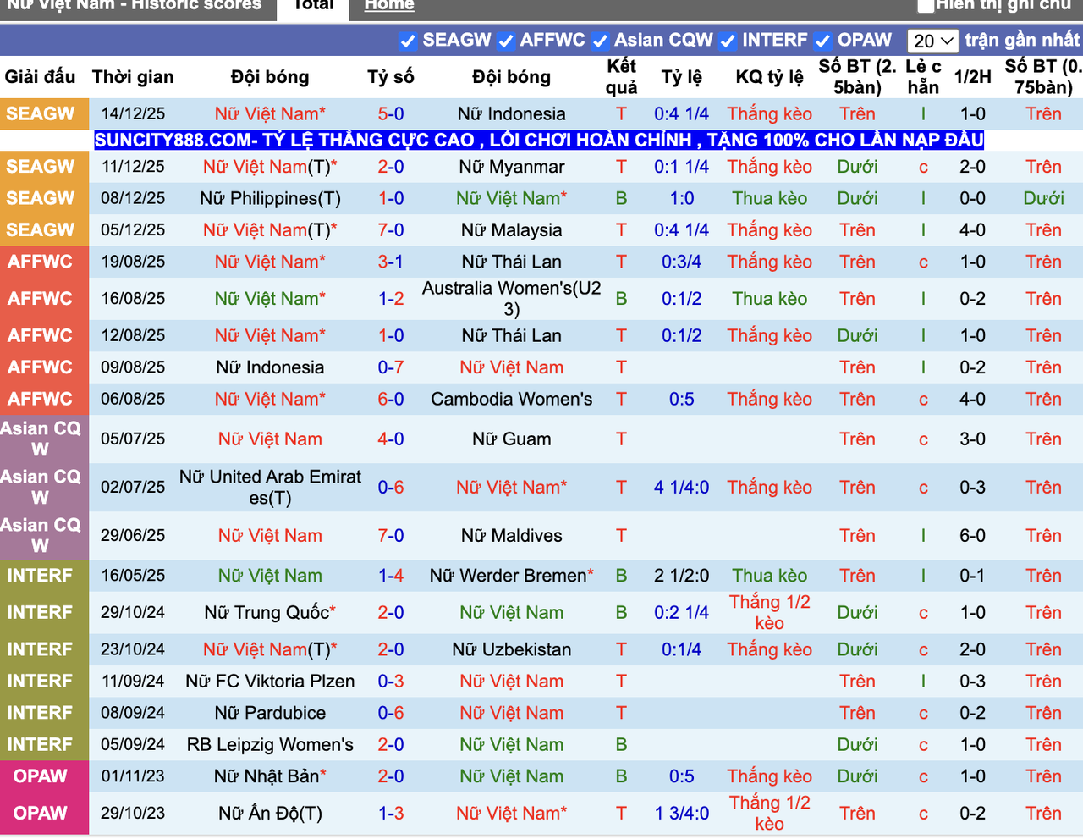Open Nữ Trung Quốc team page
Screen dimensions: 1083x839
pos(267,613)
